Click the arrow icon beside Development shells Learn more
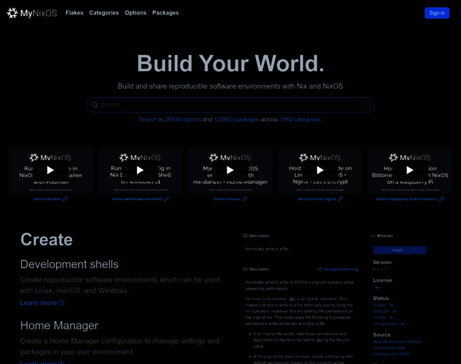 click(x=61, y=303)
